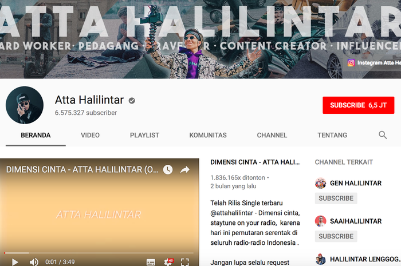Toggle subtitles with the captions icon

[x=151, y=262]
